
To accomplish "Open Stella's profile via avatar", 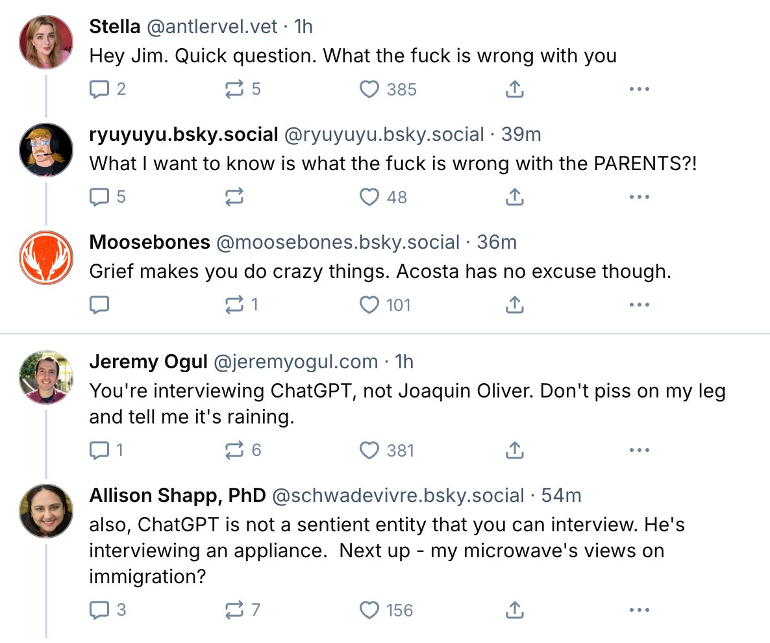I will point(46,42).
